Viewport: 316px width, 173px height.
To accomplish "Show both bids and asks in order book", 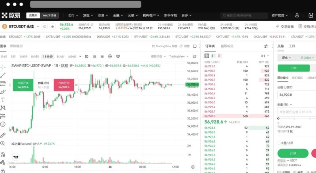I will pos(207,56).
